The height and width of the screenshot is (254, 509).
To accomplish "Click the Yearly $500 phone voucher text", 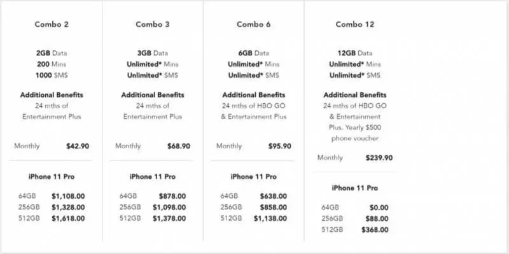I will click(x=355, y=133).
